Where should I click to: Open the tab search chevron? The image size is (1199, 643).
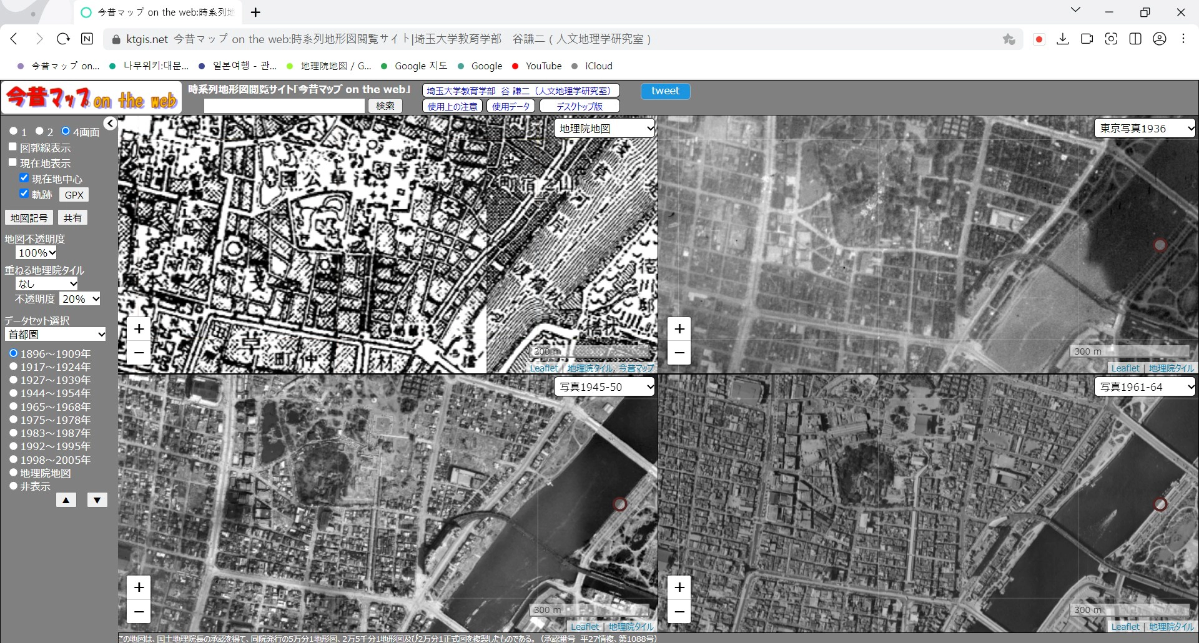(x=1075, y=10)
